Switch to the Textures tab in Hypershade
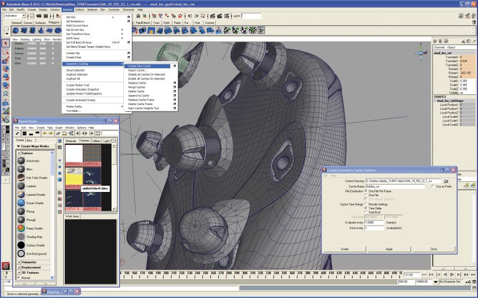This screenshot has height=298, width=478. pyautogui.click(x=84, y=141)
